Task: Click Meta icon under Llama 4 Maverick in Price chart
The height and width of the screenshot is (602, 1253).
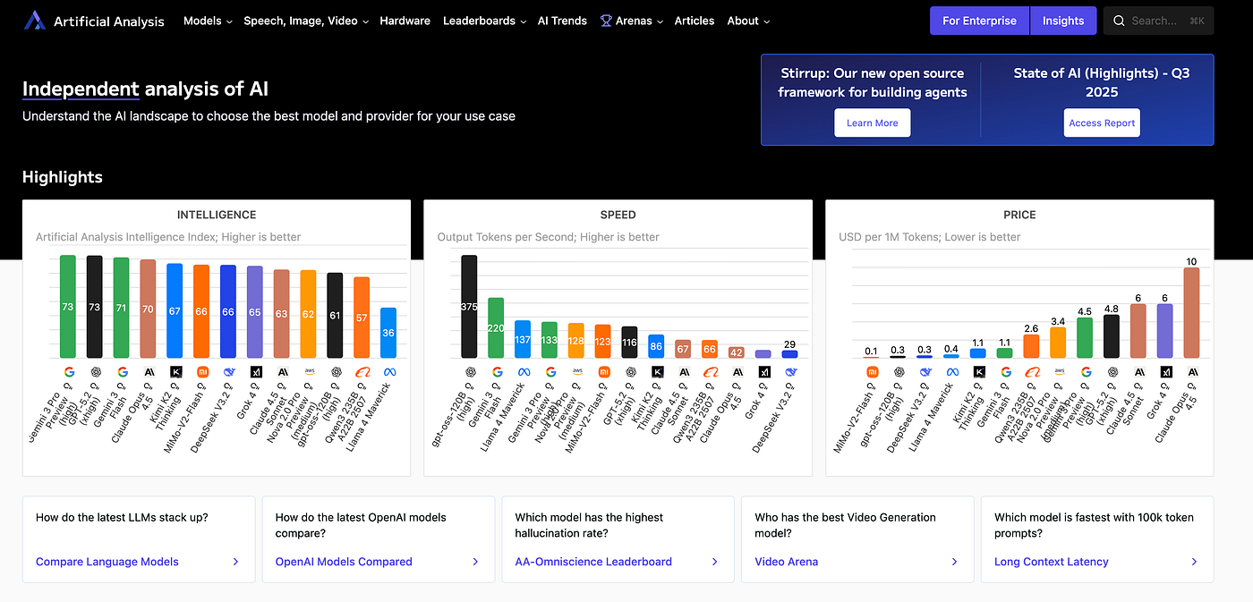Action: (952, 372)
